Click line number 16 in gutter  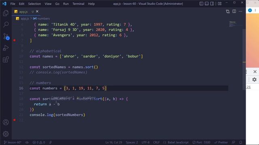pyautogui.click(x=21, y=88)
